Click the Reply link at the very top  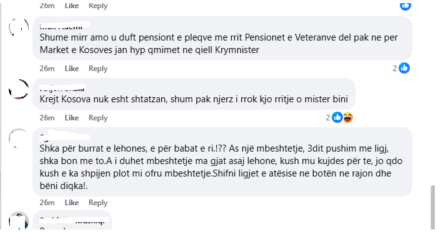tap(98, 6)
